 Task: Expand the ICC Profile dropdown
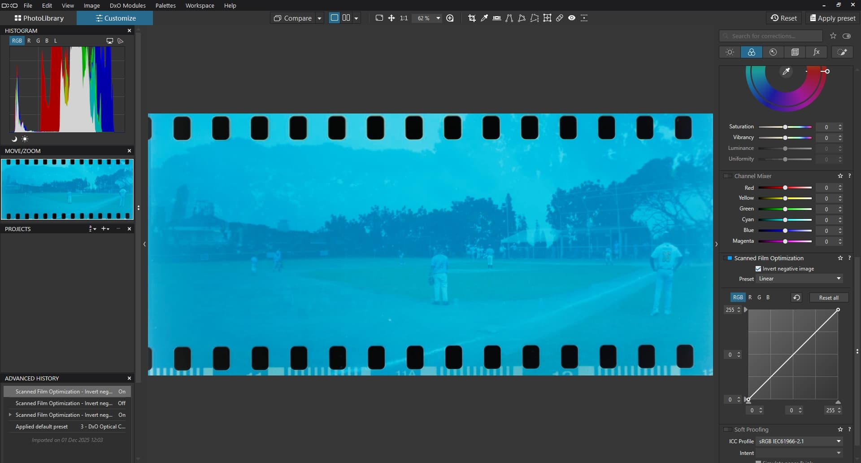pos(799,441)
